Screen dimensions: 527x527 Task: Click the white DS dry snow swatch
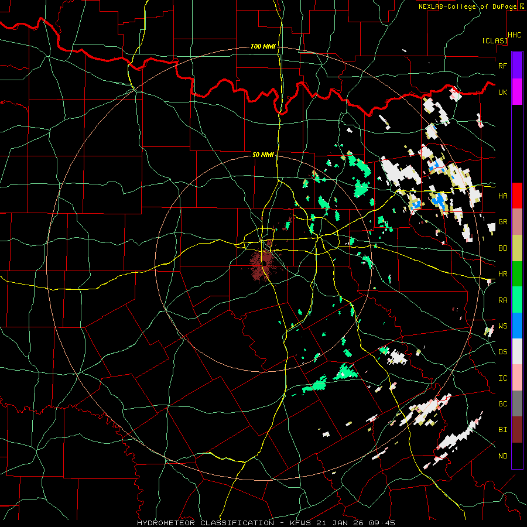[517, 351]
